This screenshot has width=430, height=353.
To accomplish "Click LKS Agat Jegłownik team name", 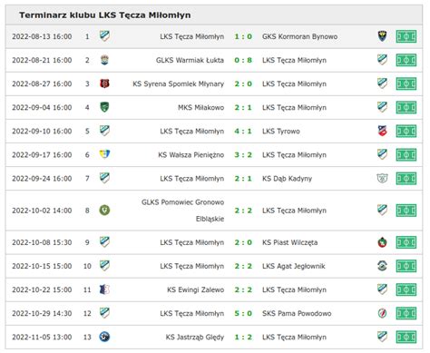I will (294, 266).
